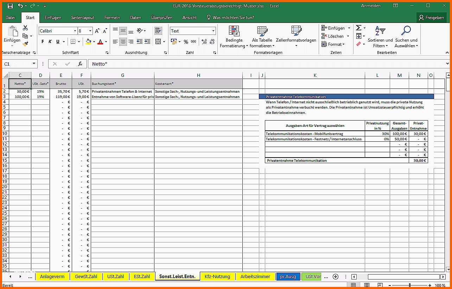
Task: Open the pr.Ausg sheet tab
Action: (x=288, y=277)
